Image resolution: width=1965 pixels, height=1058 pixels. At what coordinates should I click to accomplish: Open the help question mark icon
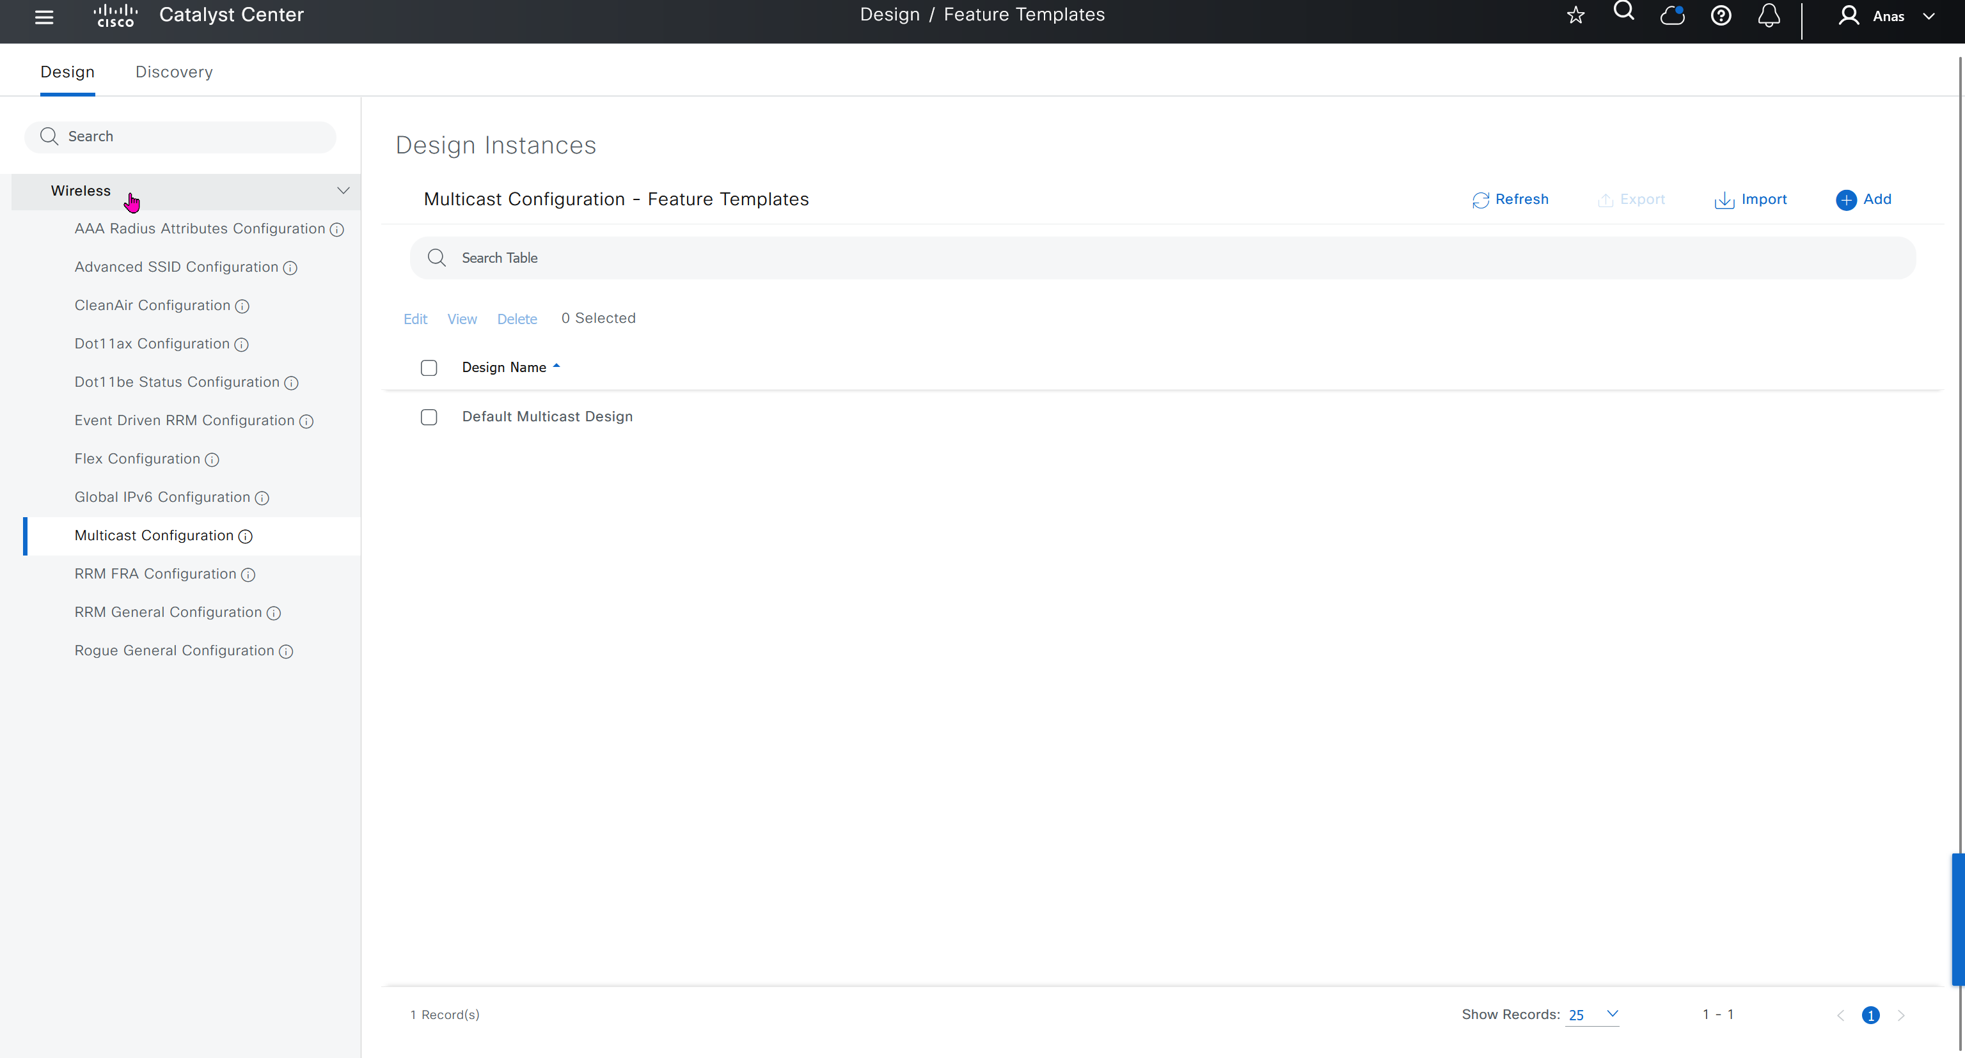point(1721,15)
